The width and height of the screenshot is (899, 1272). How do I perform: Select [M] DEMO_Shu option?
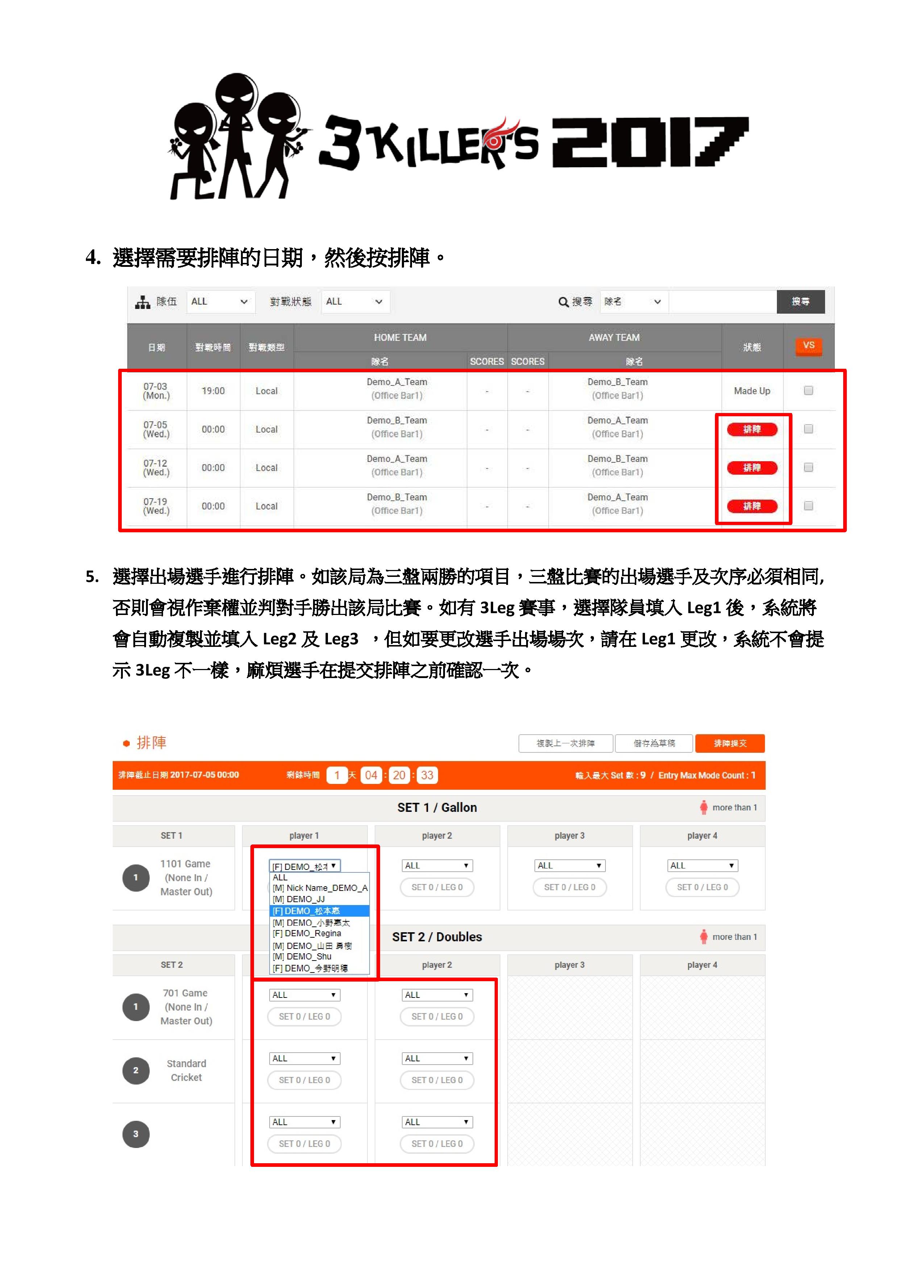[319, 957]
